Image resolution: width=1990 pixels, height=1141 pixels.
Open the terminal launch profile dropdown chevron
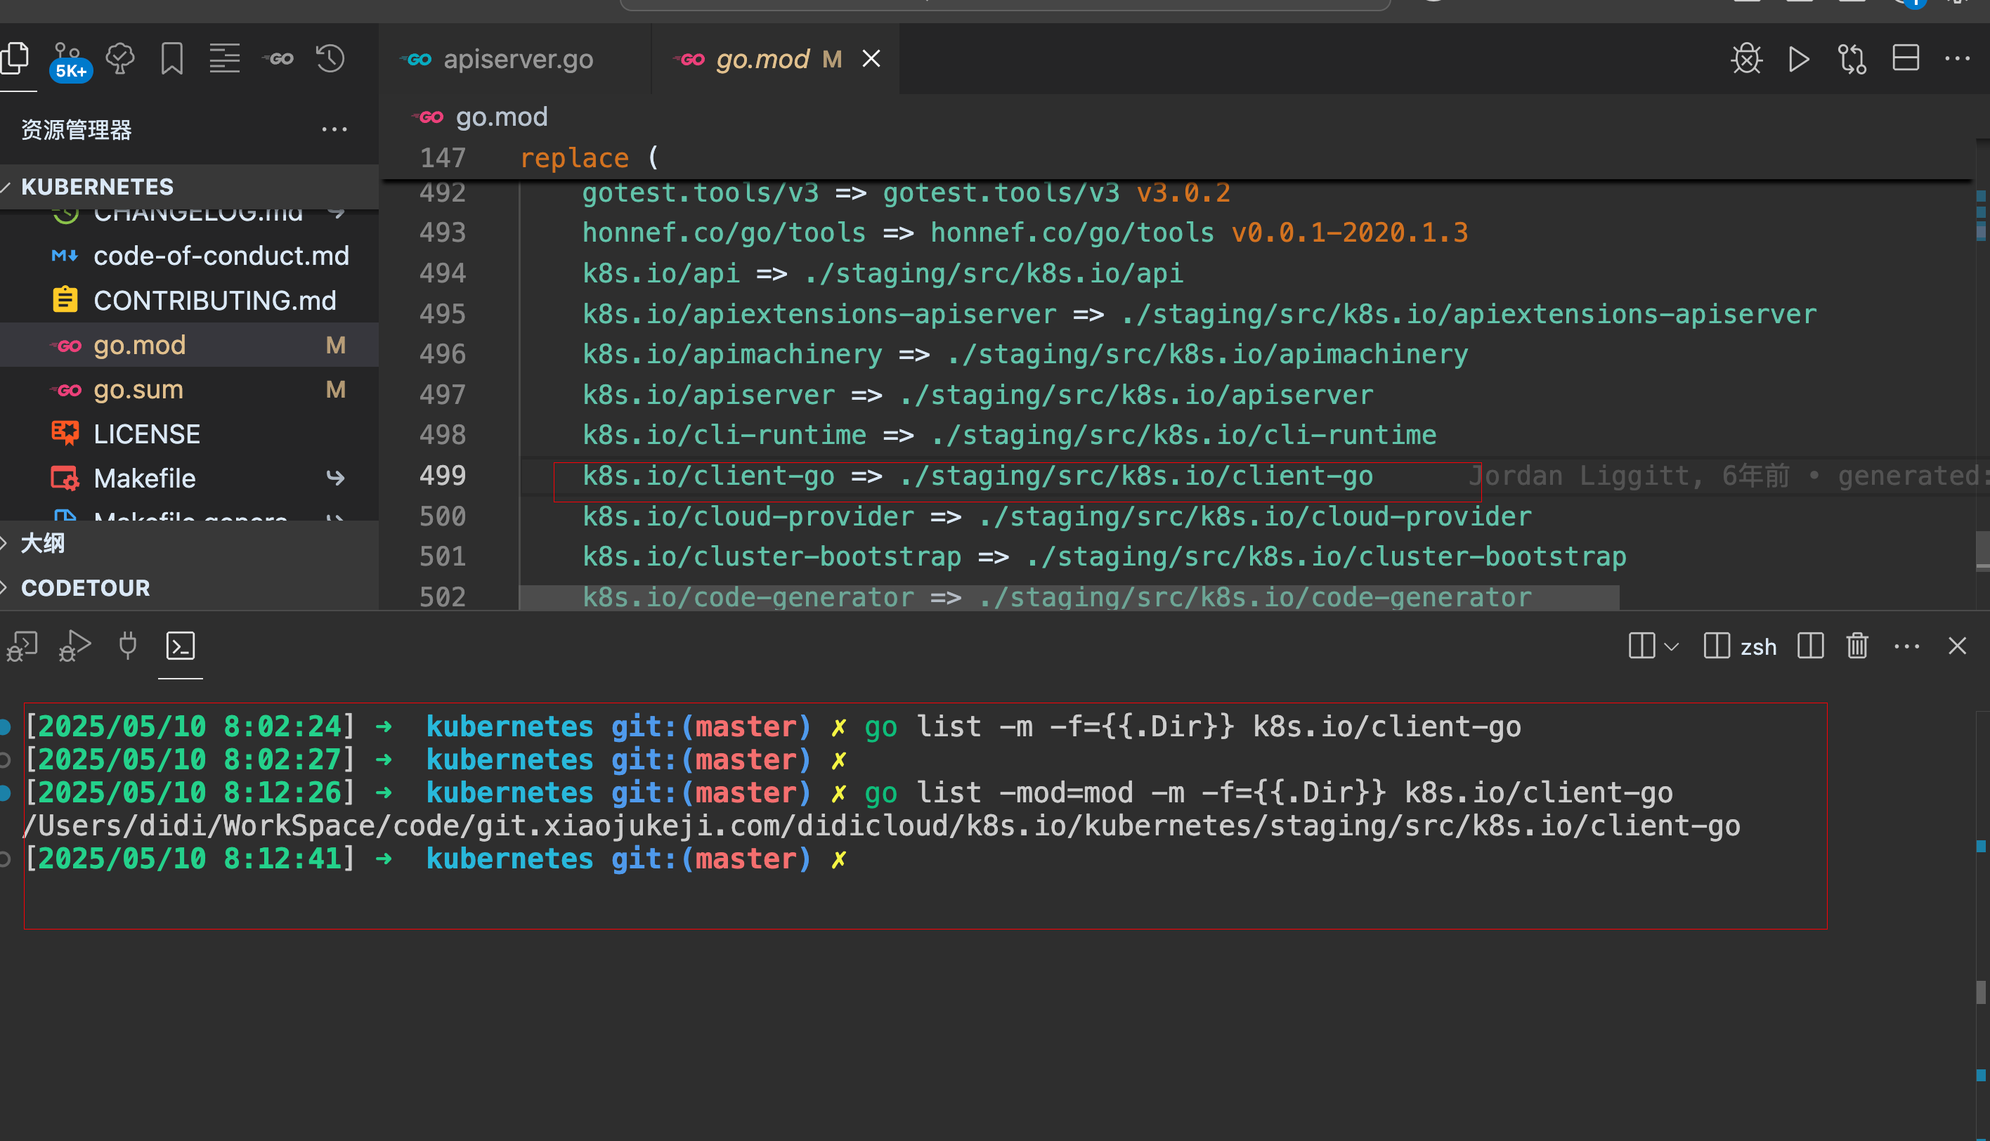click(1671, 647)
